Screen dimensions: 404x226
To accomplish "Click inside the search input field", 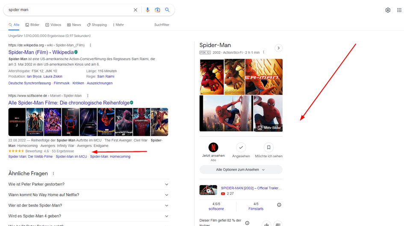I will [68, 10].
